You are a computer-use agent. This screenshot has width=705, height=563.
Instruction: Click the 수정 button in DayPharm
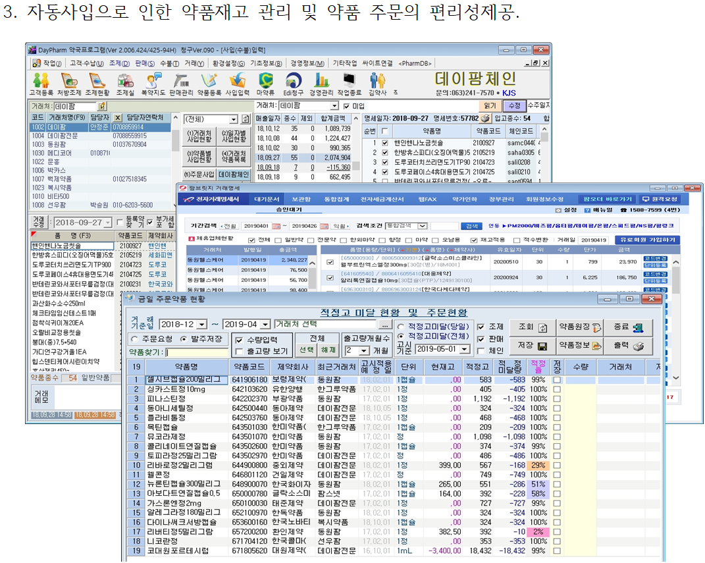[x=514, y=105]
